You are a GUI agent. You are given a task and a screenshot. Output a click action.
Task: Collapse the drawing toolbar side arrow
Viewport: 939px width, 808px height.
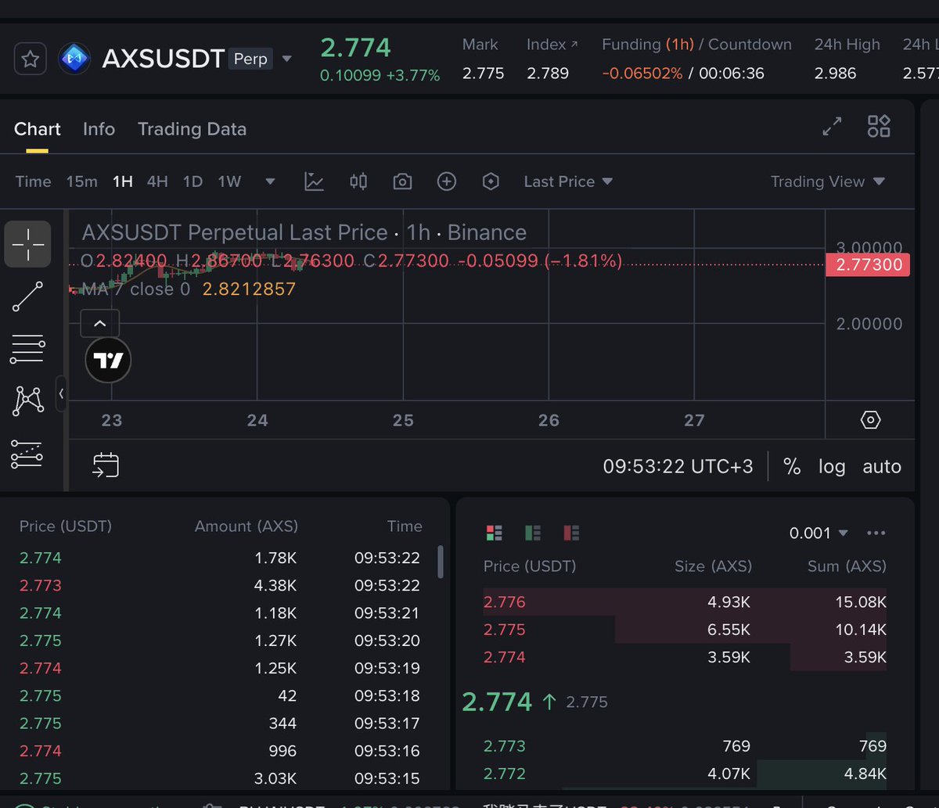pos(61,393)
